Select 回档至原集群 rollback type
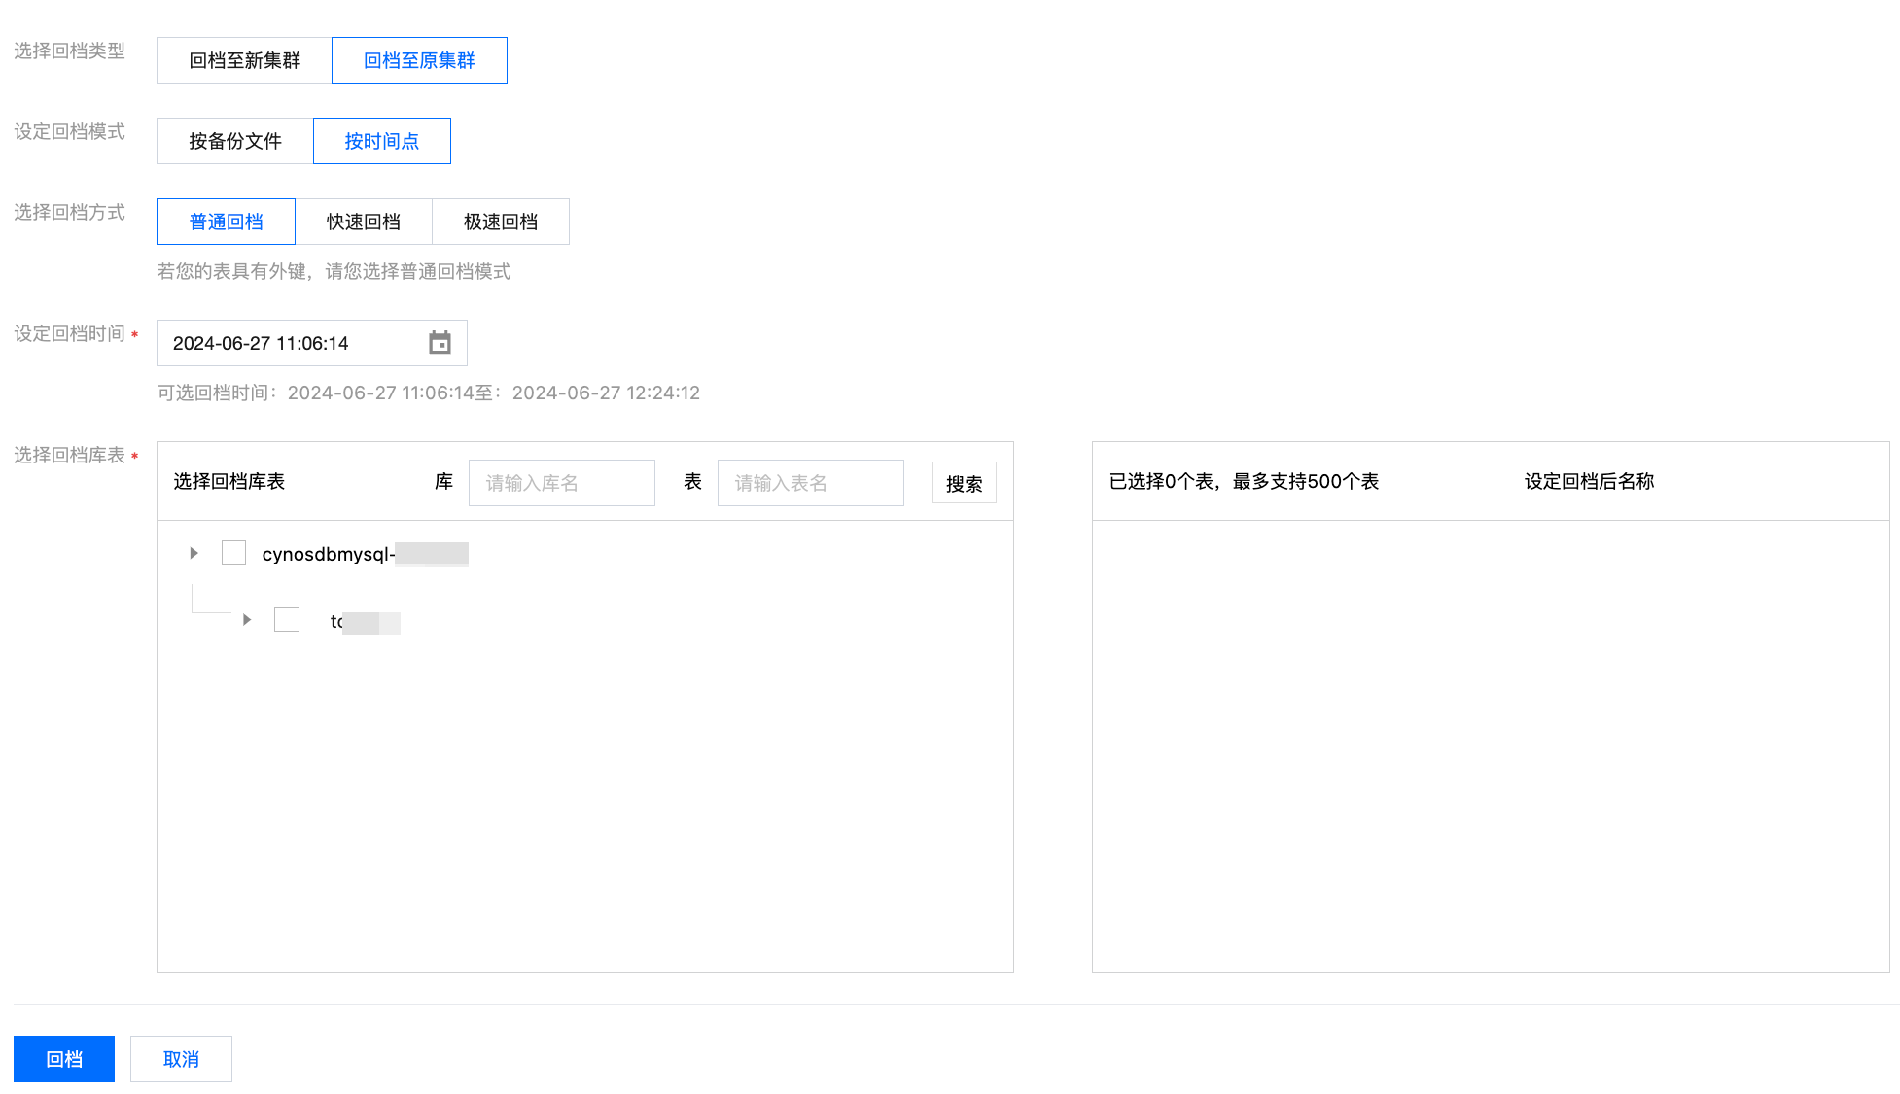Viewport: 1900px width, 1094px height. pos(419,60)
